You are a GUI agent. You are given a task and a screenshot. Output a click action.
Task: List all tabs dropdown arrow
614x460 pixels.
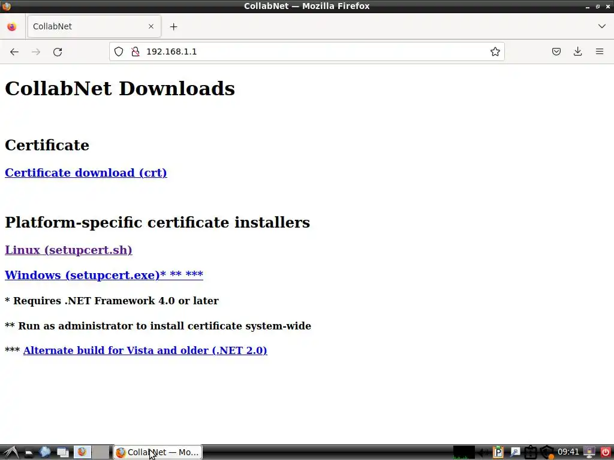pyautogui.click(x=602, y=26)
